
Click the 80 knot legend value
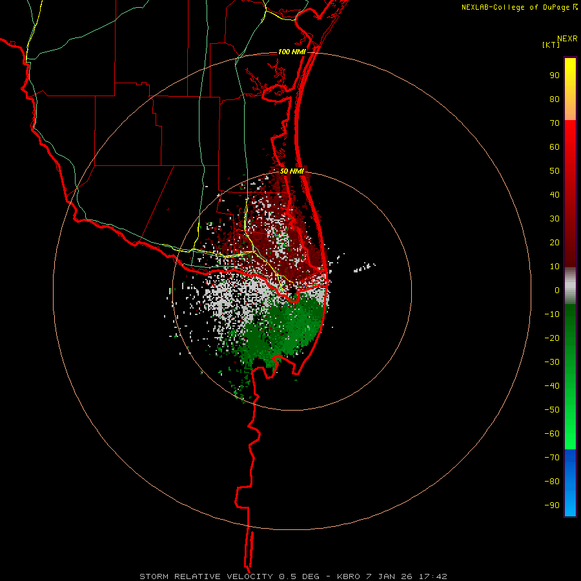555,99
